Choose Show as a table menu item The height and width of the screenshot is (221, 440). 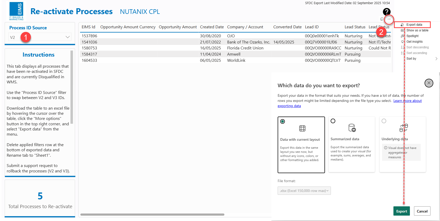click(x=417, y=30)
